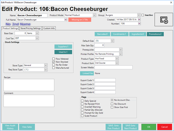Click the add image icon box
The width and height of the screenshot is (174, 131).
pos(164,19)
